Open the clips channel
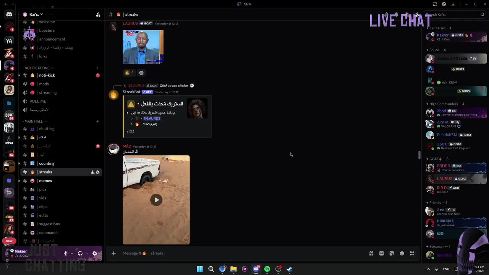Screen dimensions: 489x275 click(61, 207)
